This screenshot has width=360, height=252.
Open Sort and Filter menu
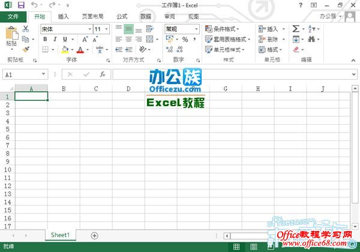coord(311,29)
